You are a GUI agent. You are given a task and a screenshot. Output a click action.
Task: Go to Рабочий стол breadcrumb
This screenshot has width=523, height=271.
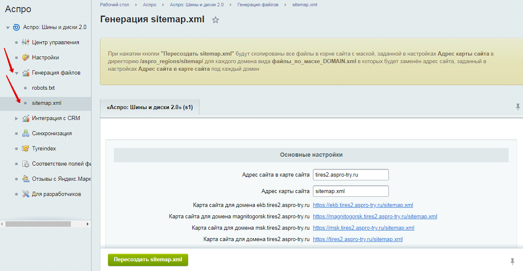click(x=114, y=5)
